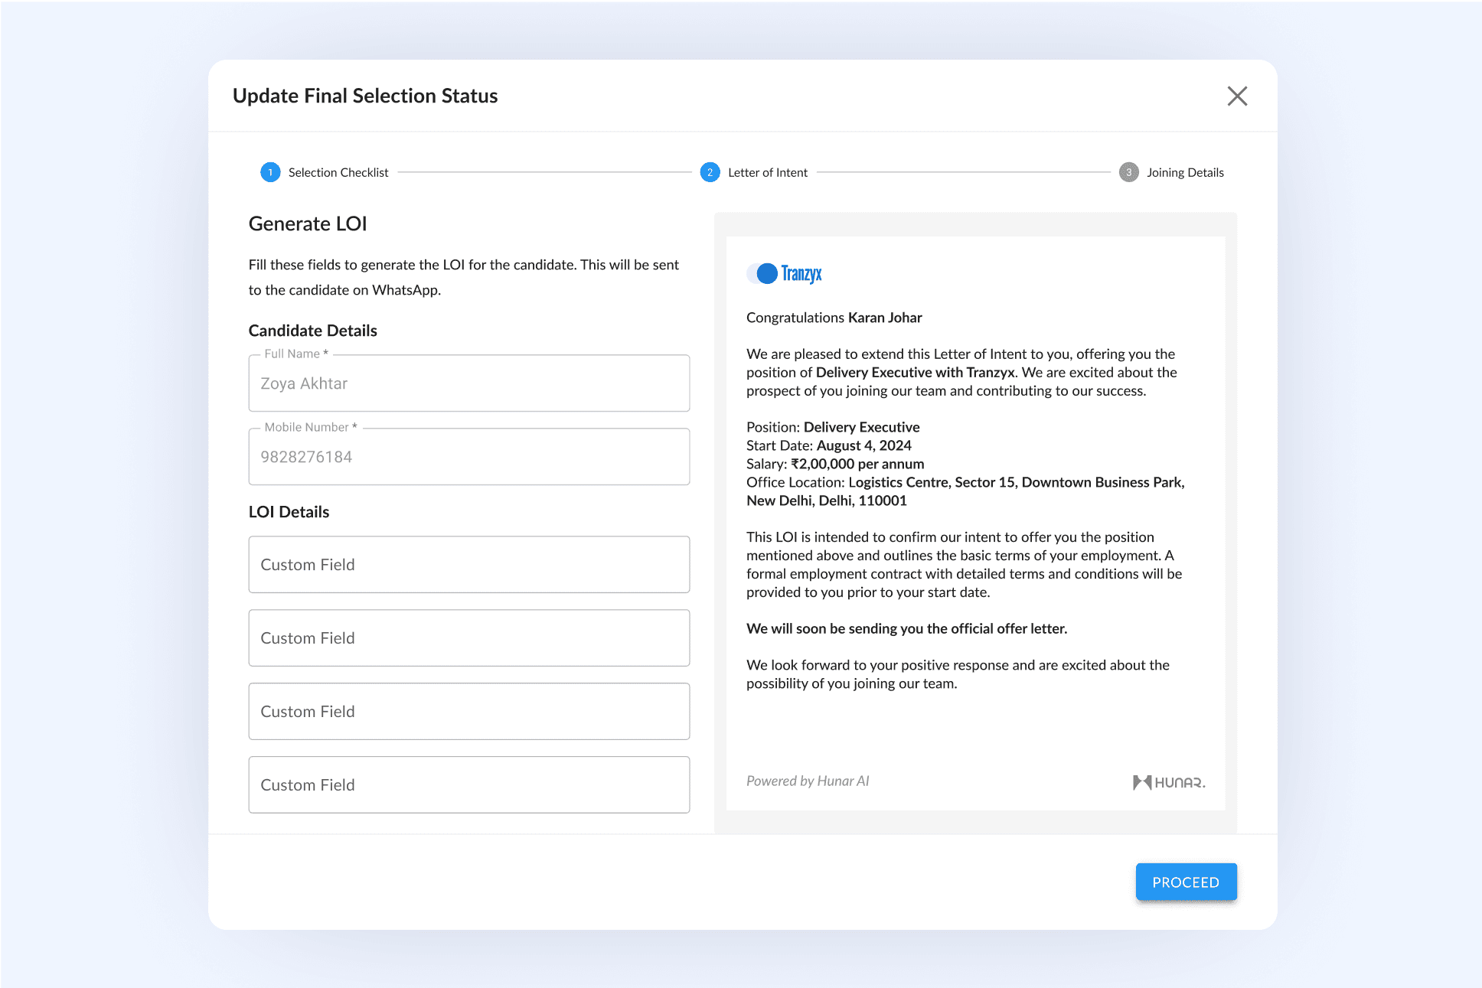The image size is (1482, 988).
Task: Click the step 2 circle icon
Action: coord(710,172)
